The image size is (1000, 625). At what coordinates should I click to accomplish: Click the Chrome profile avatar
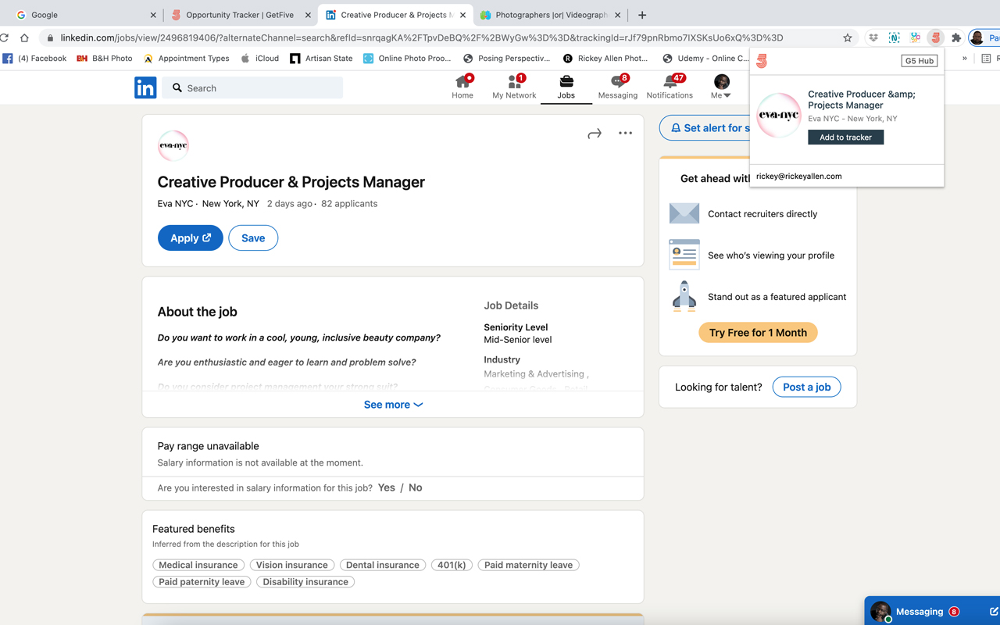(977, 37)
